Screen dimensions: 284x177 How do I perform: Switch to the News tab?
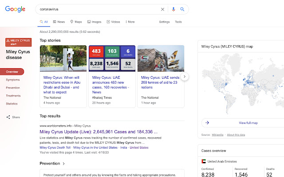[59, 22]
